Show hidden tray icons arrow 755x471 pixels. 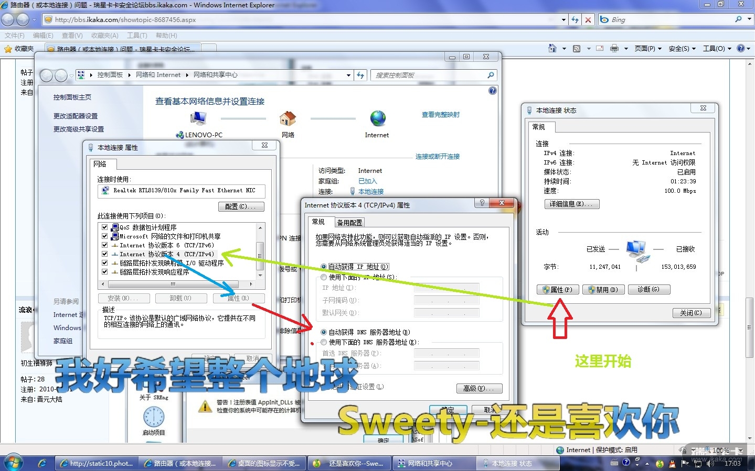pyautogui.click(x=647, y=464)
